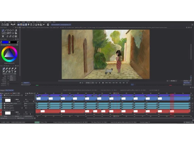
Task: Select the black B color swatch
Action: click(14, 42)
